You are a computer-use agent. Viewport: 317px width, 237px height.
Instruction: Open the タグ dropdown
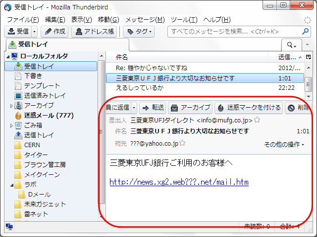139,31
